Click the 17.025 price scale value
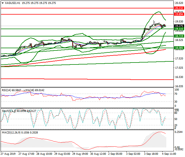This screenshot has width=185, height=157. 179,68
